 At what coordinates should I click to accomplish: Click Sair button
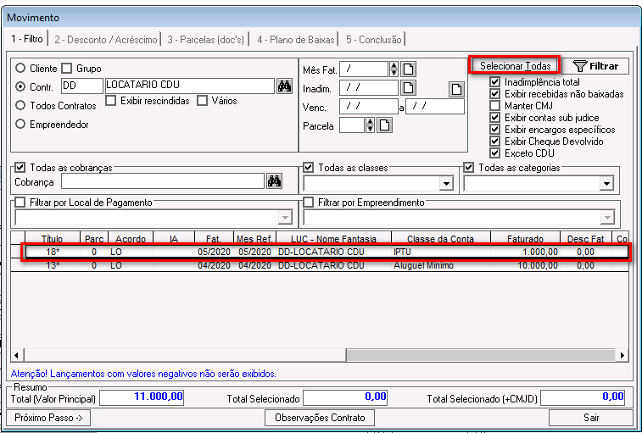pyautogui.click(x=591, y=418)
